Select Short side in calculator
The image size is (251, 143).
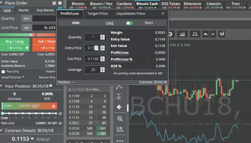coord(149,23)
